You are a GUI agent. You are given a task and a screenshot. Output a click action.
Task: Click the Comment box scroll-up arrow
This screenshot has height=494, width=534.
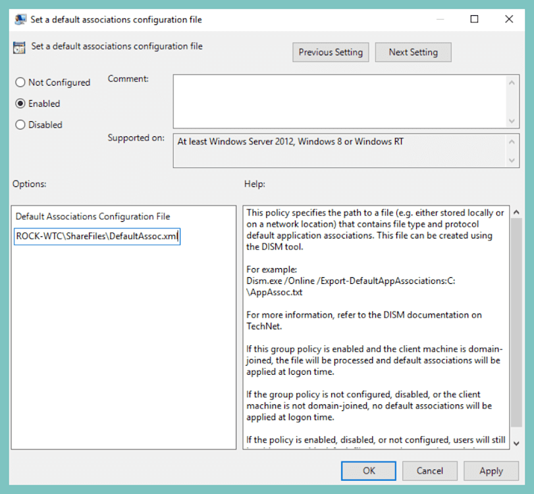pyautogui.click(x=513, y=82)
